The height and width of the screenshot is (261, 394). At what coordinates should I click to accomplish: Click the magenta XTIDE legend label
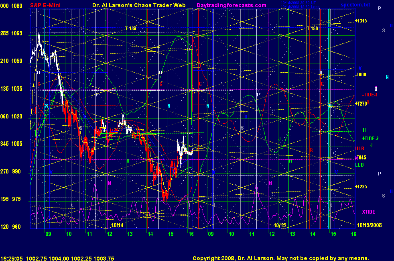click(x=368, y=212)
